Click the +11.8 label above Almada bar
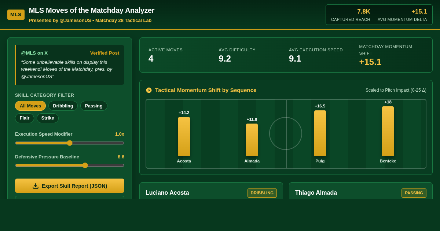 click(x=252, y=119)
